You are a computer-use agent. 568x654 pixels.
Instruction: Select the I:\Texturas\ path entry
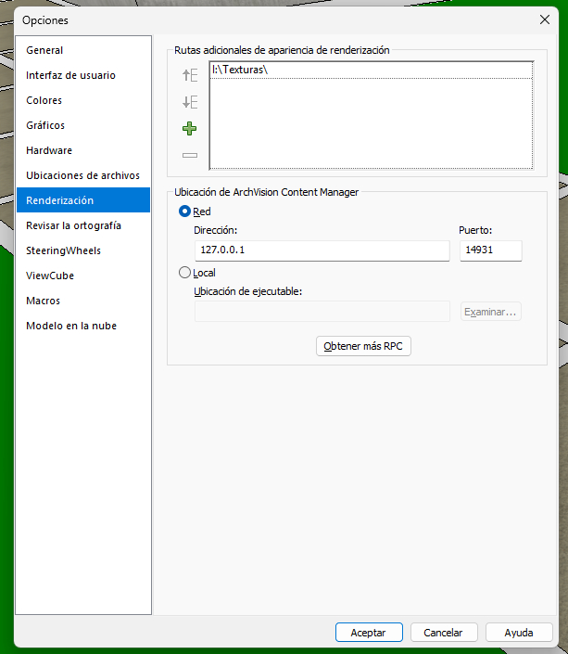pyautogui.click(x=371, y=70)
